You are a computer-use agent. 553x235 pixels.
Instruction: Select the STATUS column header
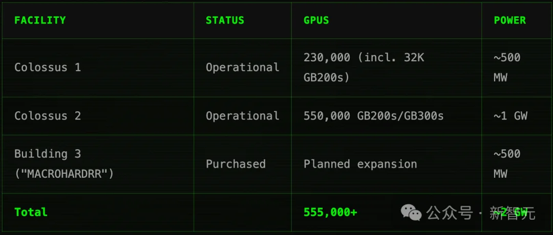click(x=225, y=20)
